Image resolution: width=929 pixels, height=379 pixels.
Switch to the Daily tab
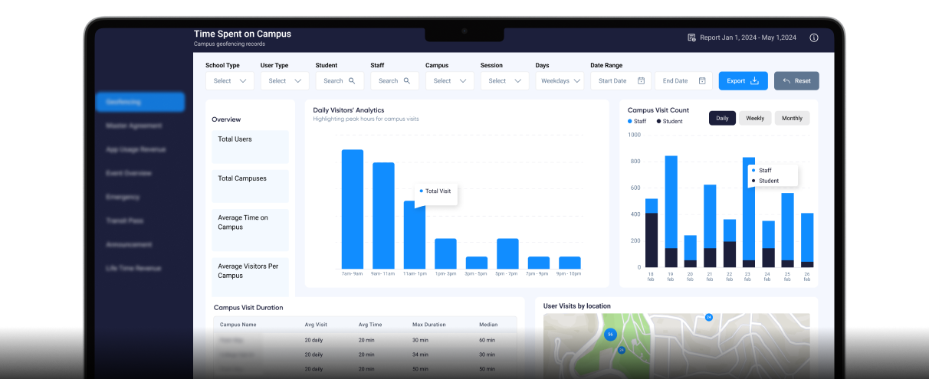pyautogui.click(x=722, y=118)
